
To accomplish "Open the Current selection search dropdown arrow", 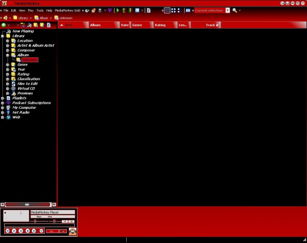I will pos(228,10).
